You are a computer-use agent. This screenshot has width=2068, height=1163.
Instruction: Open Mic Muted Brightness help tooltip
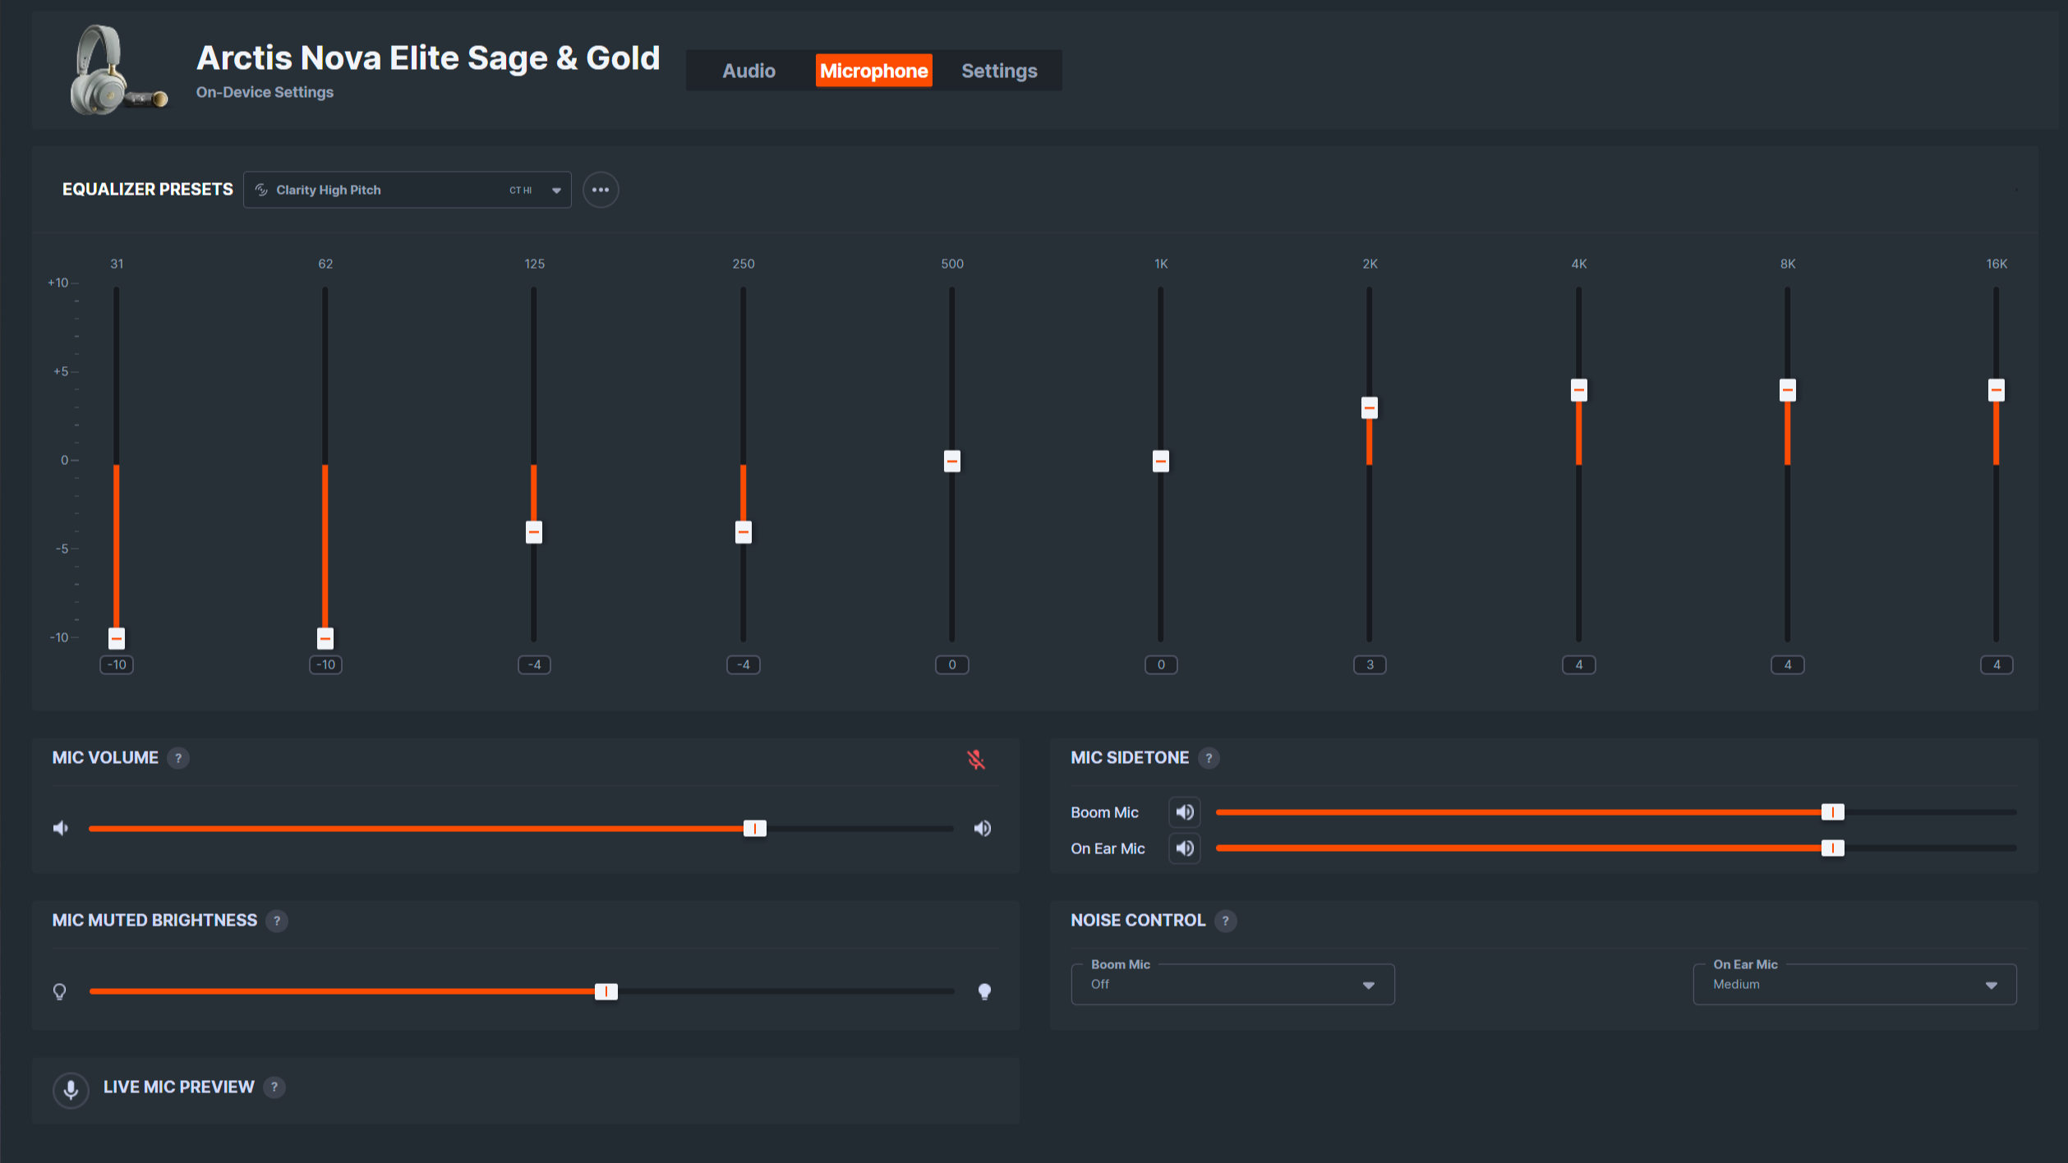[277, 921]
